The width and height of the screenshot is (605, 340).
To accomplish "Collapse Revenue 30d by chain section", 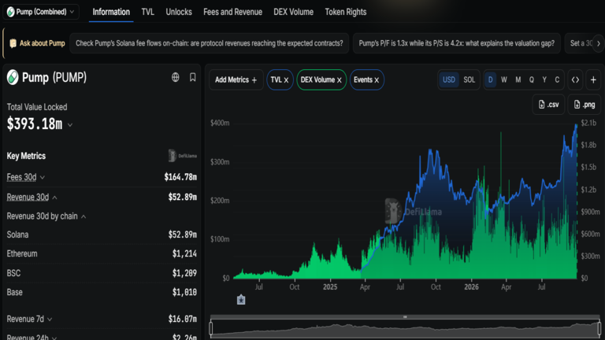I will pyautogui.click(x=84, y=216).
